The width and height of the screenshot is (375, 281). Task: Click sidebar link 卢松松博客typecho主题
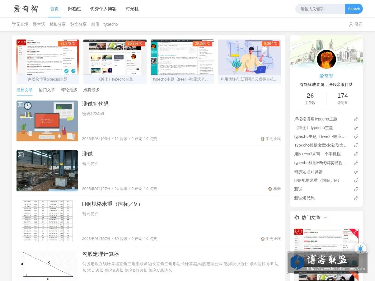click(x=316, y=119)
